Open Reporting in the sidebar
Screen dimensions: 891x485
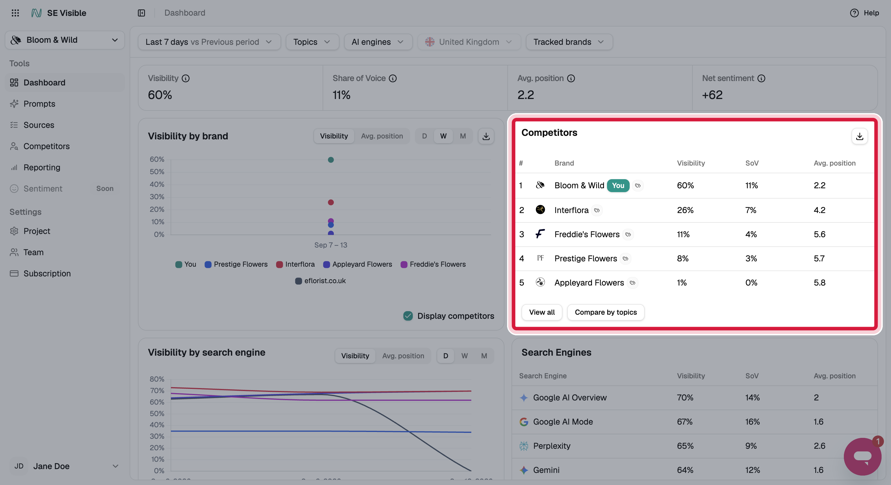pyautogui.click(x=65, y=167)
